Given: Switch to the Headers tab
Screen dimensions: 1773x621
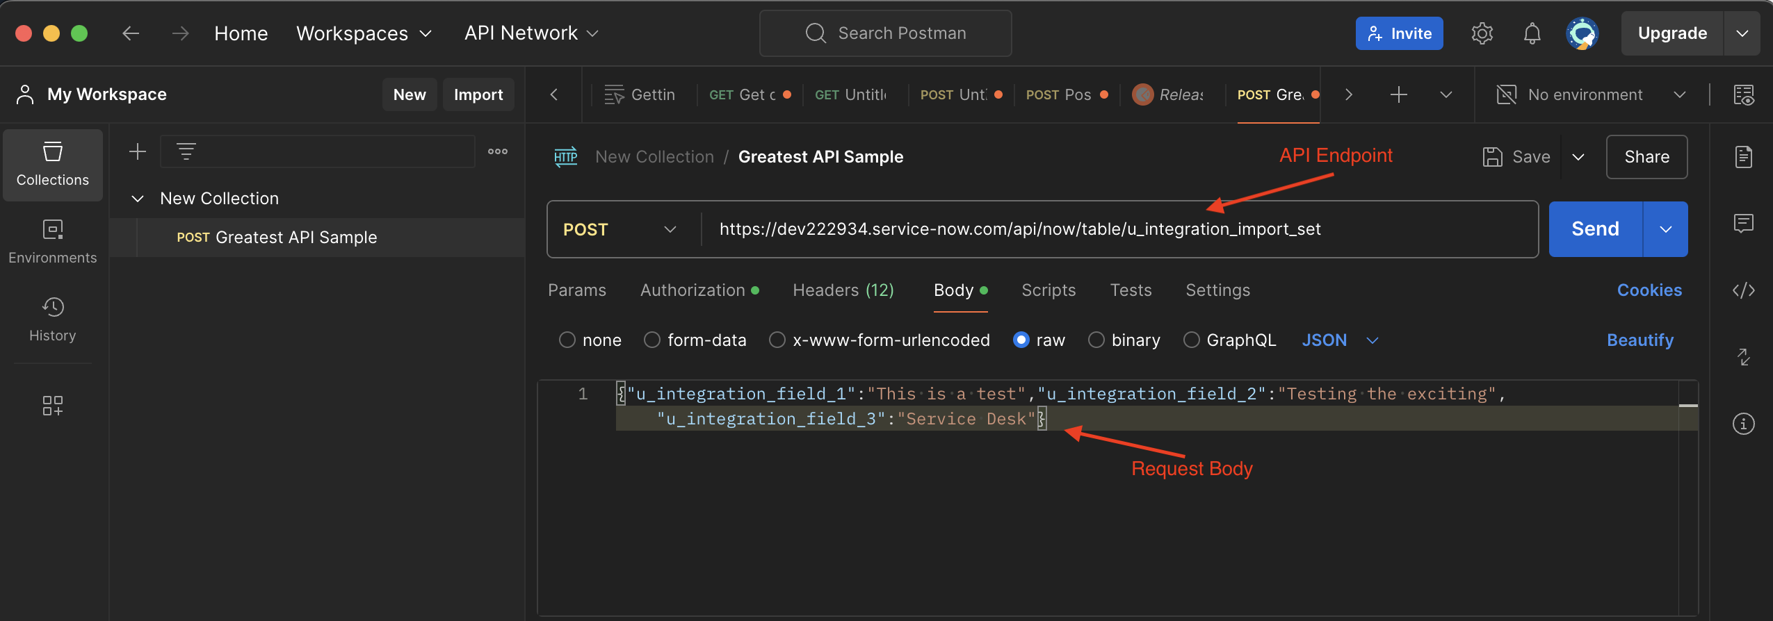Looking at the screenshot, I should point(843,290).
